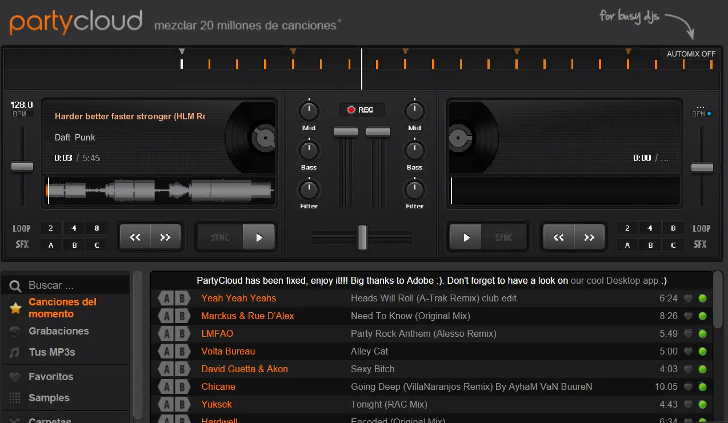Fast-forward the left deck track
Image resolution: width=728 pixels, height=423 pixels.
coord(166,237)
